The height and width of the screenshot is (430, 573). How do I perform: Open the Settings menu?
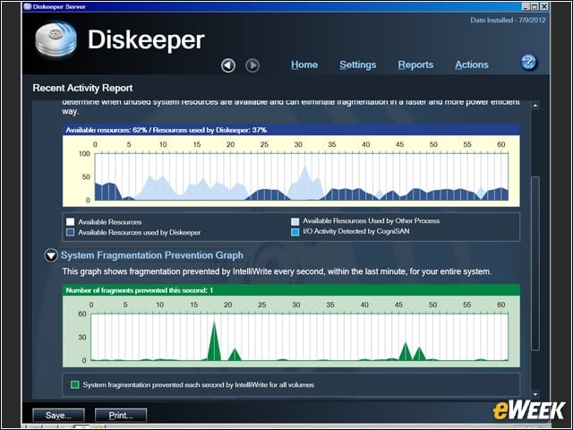click(358, 64)
